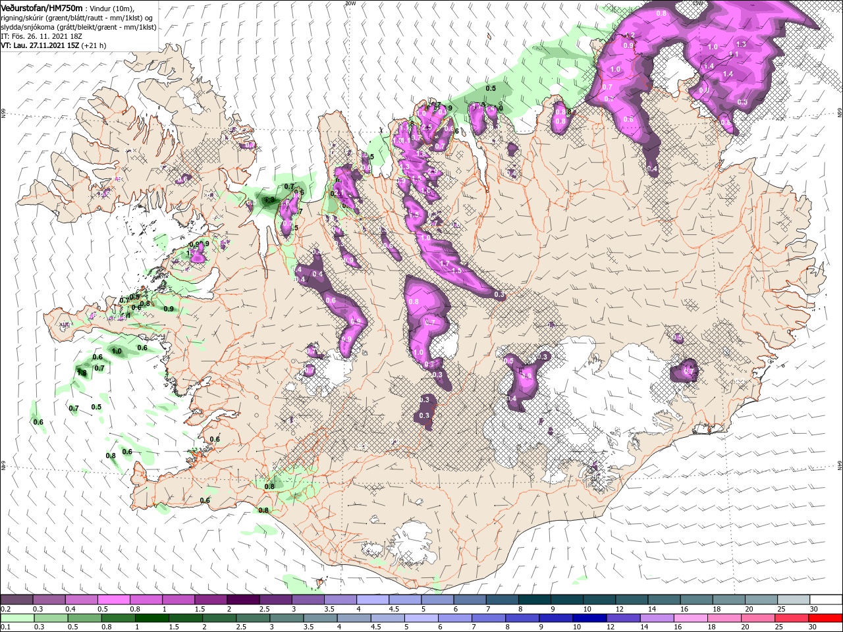Pick the snow swatch between 0.3 and 0.4
This screenshot has height=632, width=843.
(x=49, y=599)
